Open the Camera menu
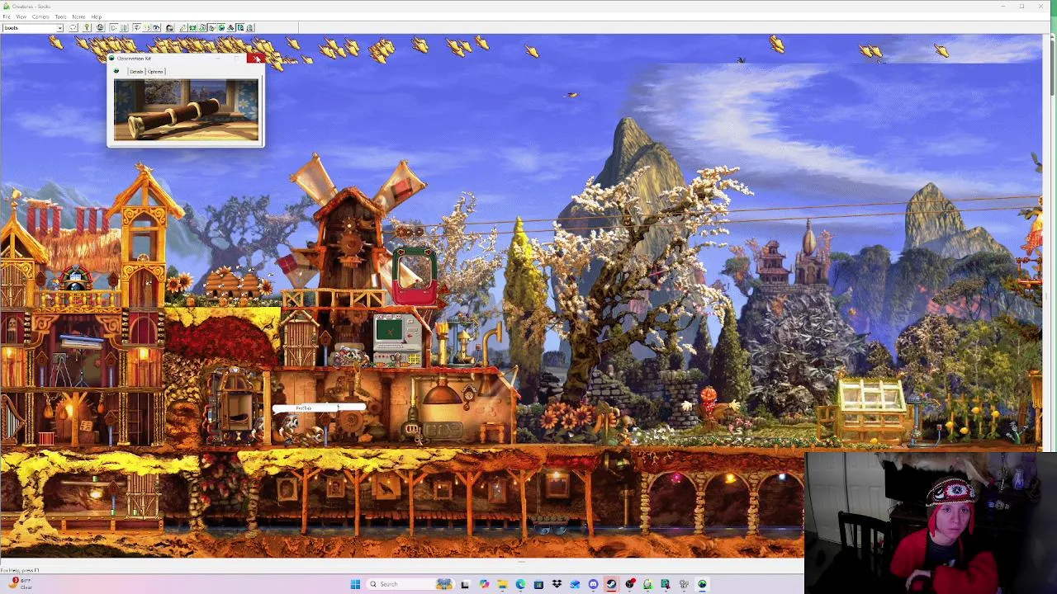1057x594 pixels. tap(40, 16)
